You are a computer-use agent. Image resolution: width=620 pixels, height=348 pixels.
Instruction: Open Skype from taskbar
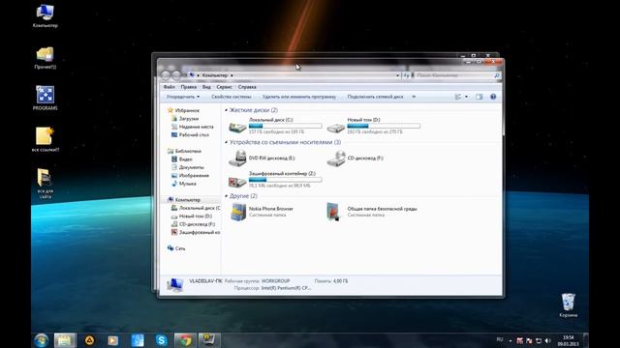pyautogui.click(x=161, y=340)
